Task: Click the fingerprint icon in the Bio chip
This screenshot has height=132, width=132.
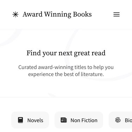Action: pyautogui.click(x=118, y=120)
